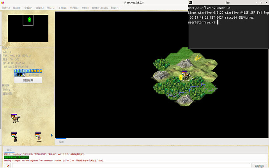
Task: Click the green highlighted chat message line
Action: coord(16,157)
